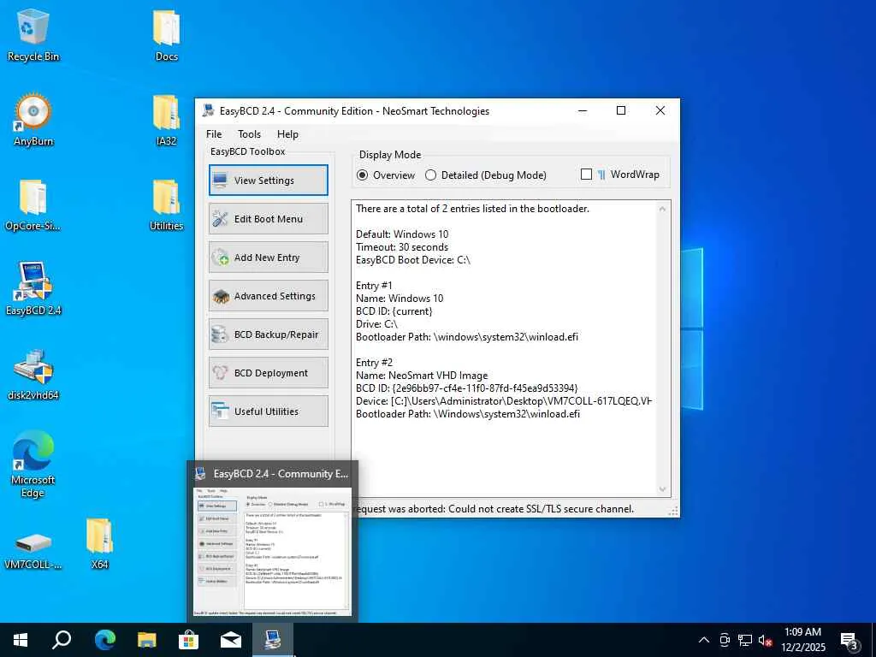Image resolution: width=876 pixels, height=657 pixels.
Task: Click the muted volume tray icon
Action: pyautogui.click(x=766, y=640)
